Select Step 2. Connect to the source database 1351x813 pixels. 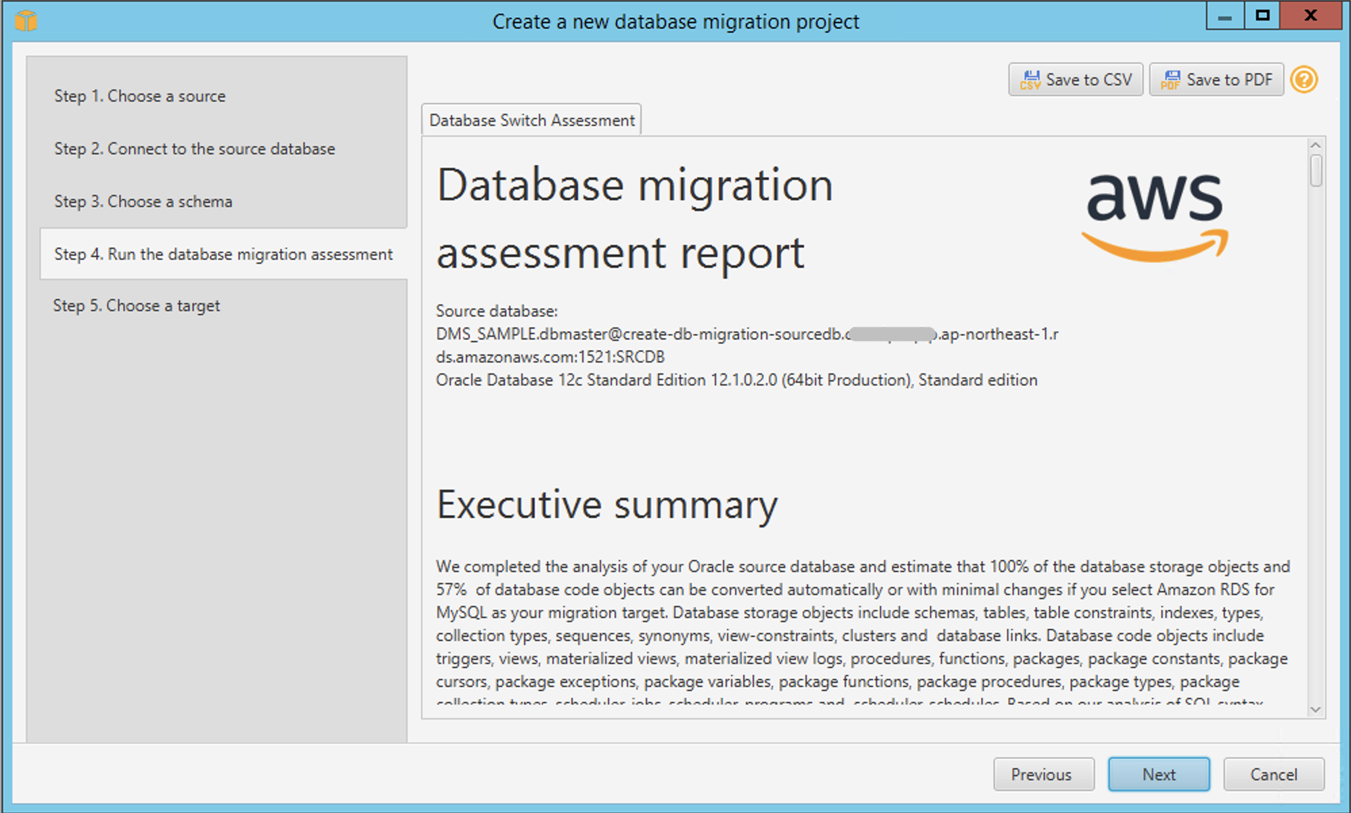194,149
